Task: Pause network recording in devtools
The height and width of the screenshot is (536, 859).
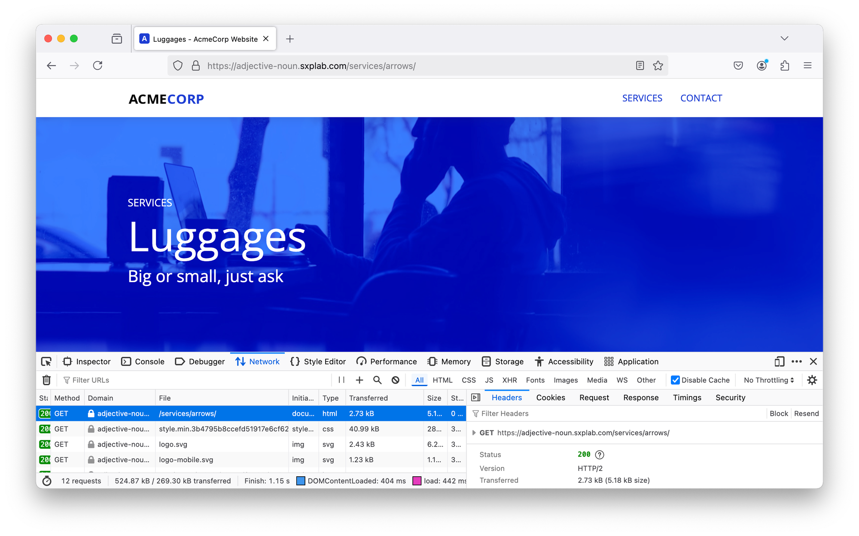Action: (341, 380)
